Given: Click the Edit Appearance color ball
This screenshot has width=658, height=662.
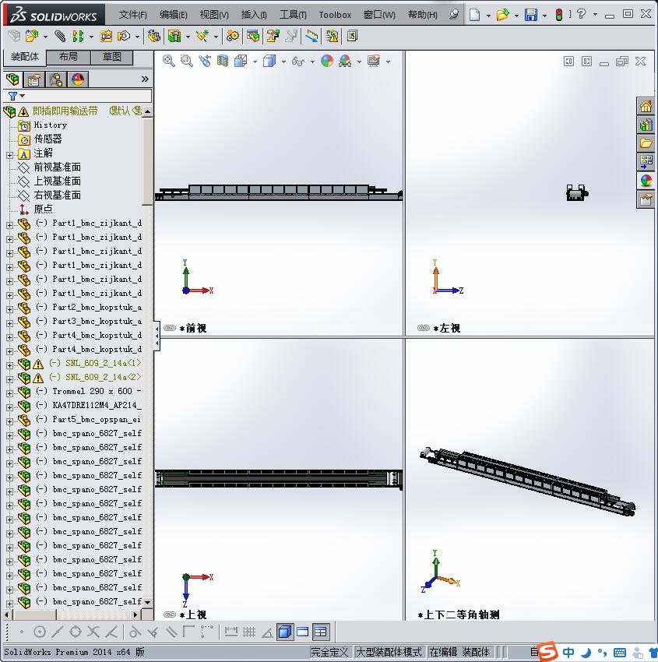Looking at the screenshot, I should (x=327, y=62).
